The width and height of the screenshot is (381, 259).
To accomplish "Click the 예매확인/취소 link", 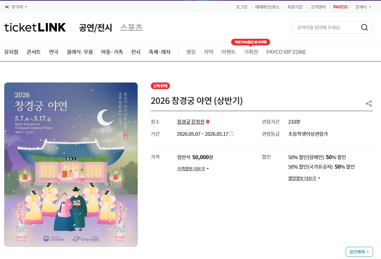I will pos(267,7).
